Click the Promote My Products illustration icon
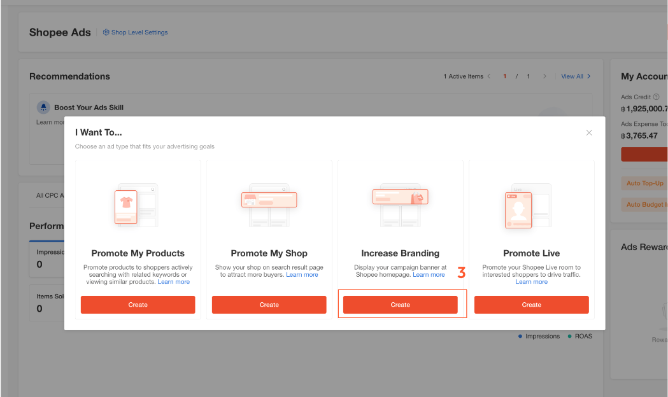668x397 pixels. (136, 205)
